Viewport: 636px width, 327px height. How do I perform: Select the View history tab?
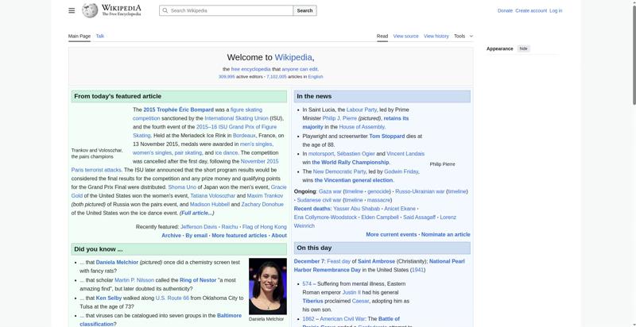pyautogui.click(x=436, y=36)
